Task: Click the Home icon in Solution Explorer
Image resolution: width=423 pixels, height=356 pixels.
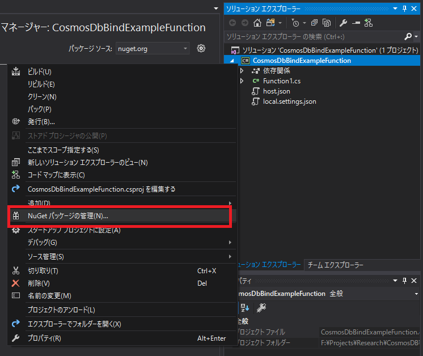Action: click(x=257, y=23)
